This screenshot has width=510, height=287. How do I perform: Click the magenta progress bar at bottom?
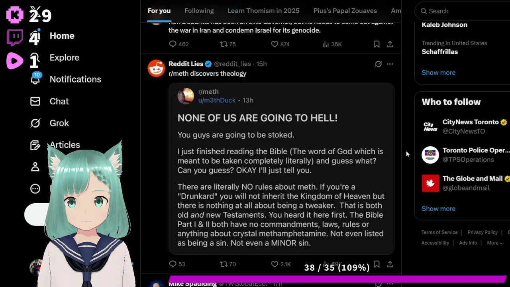(337, 279)
